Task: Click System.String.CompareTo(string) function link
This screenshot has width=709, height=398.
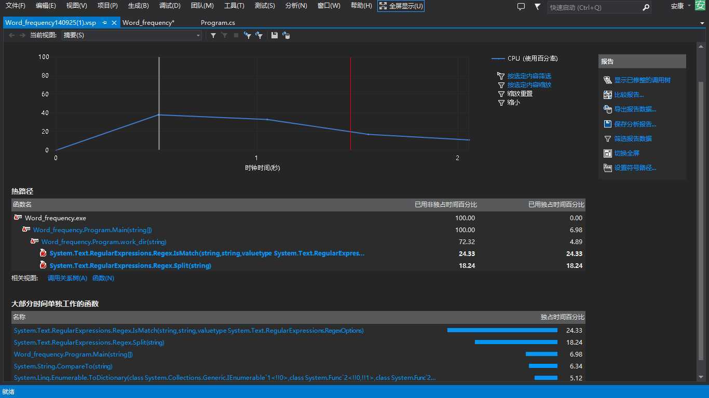Action: (63, 366)
